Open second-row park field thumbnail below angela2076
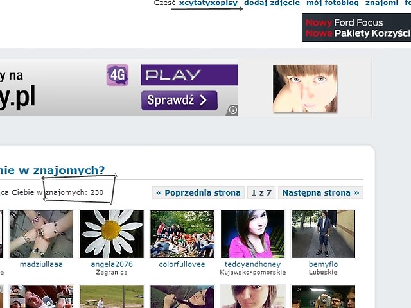The width and height of the screenshot is (411, 308). click(112, 296)
